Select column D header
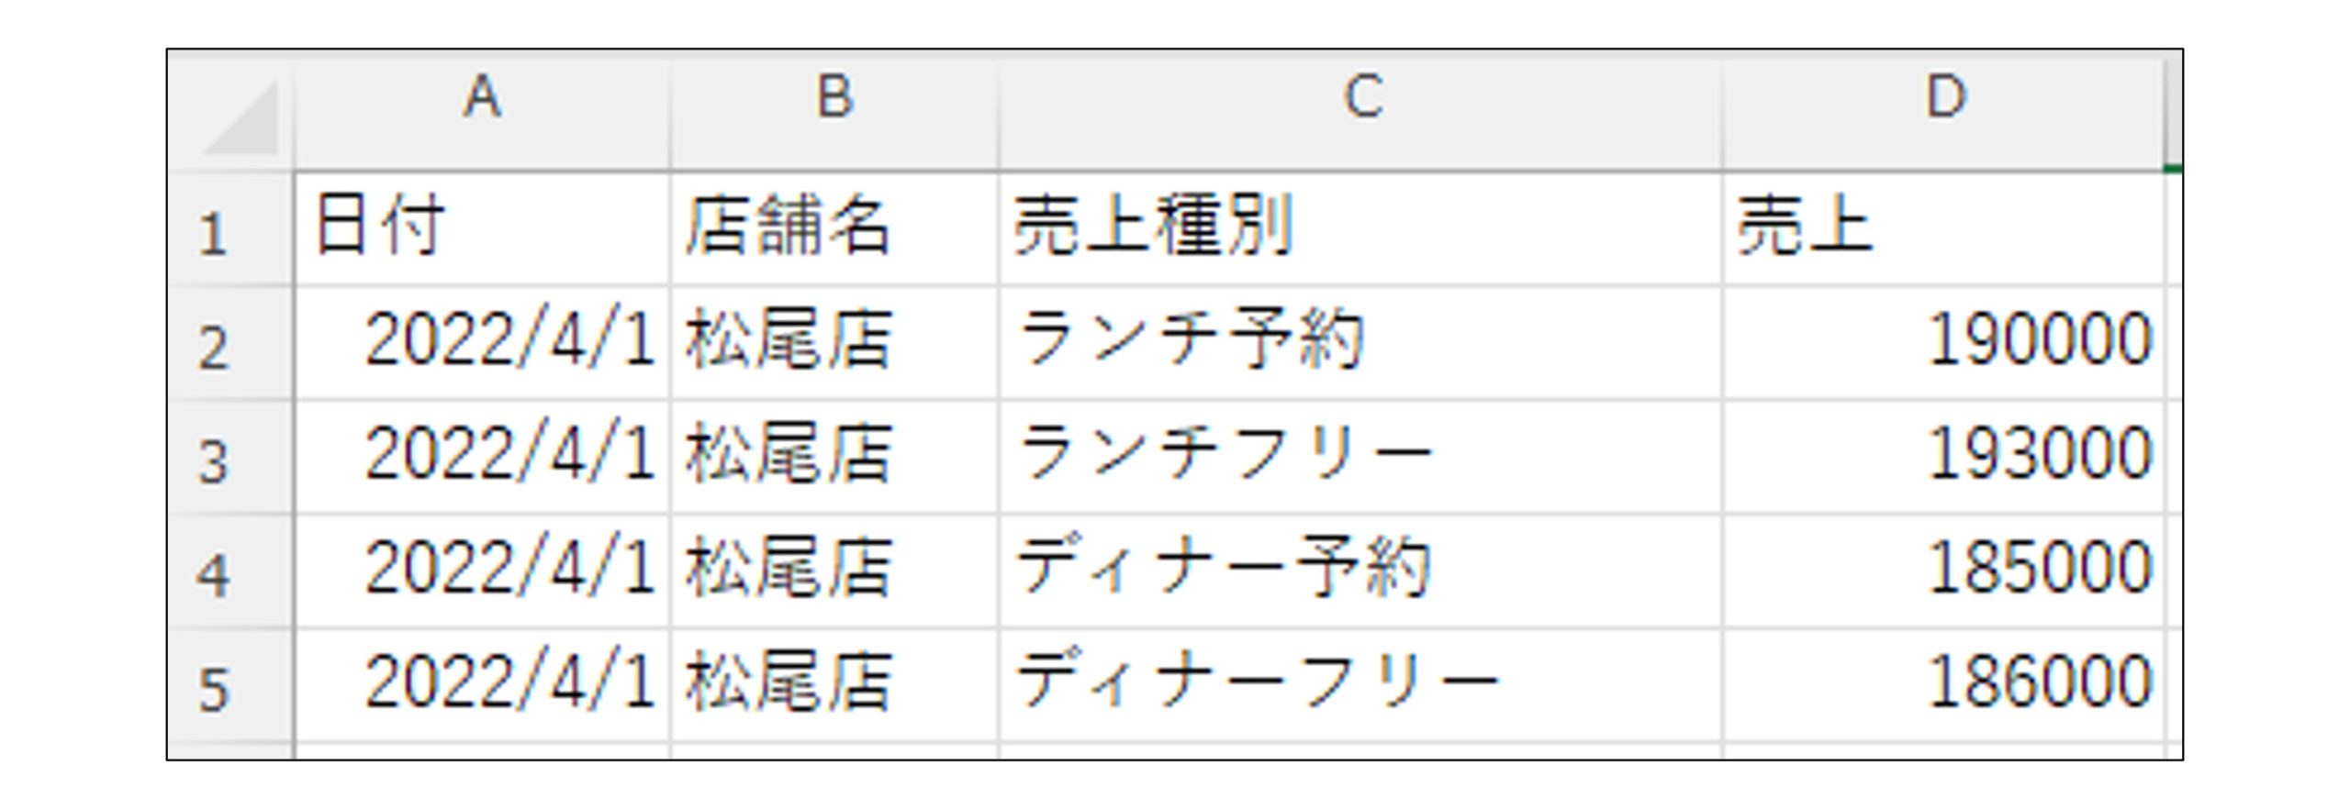Viewport: 2350px width, 809px height. (1943, 112)
